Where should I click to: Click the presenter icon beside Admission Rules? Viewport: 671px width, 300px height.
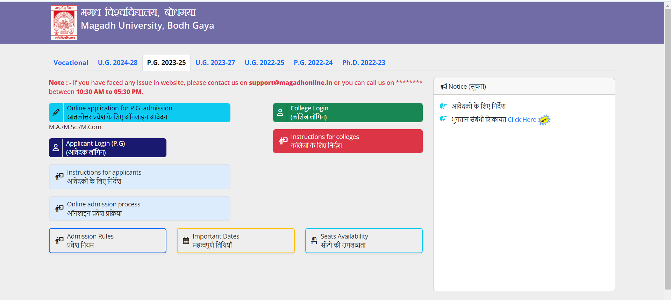(x=59, y=240)
